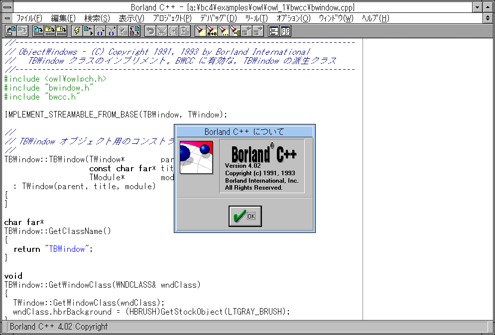This screenshot has width=495, height=335.
Task: Click the TBWindow::GetWindowClass(WNDCLASS& wndClass) line
Action: coord(103,285)
